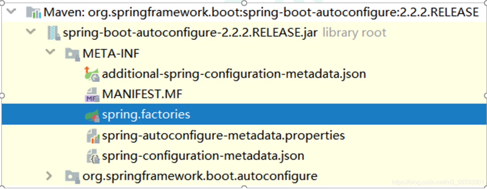Click the spring-autoconfigure-metadata.properties file icon
Screen dimensions: 487x189
93,136
